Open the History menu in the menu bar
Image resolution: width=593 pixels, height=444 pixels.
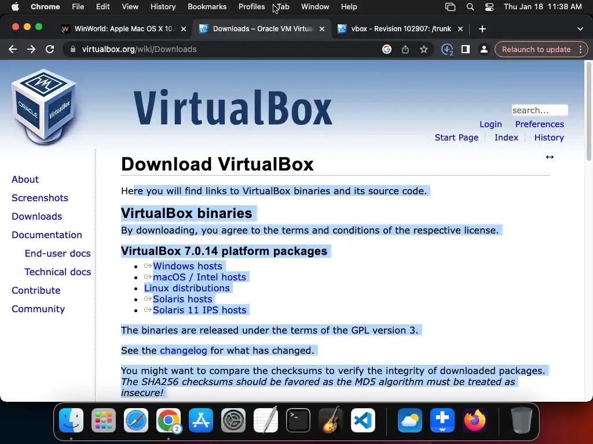point(163,7)
